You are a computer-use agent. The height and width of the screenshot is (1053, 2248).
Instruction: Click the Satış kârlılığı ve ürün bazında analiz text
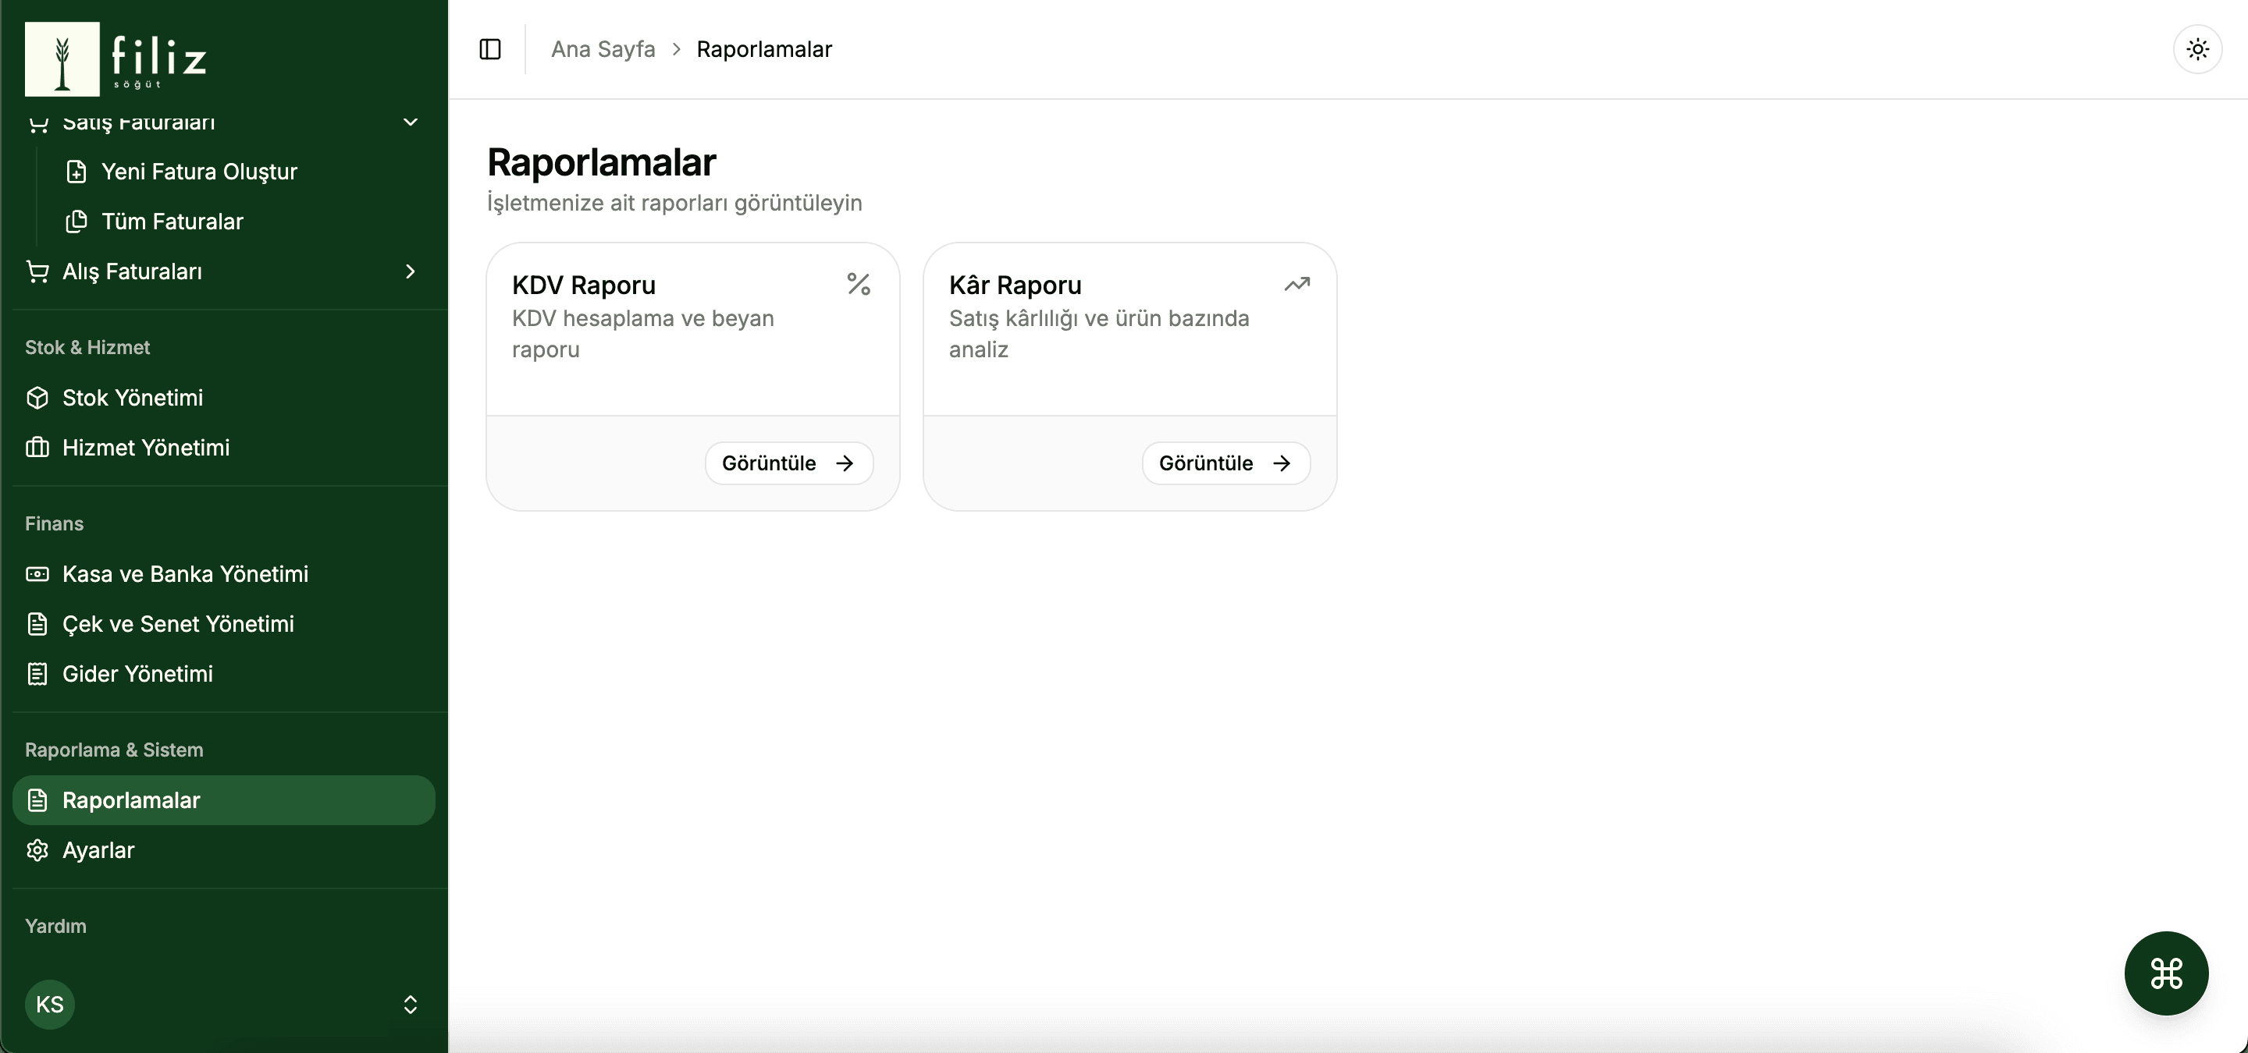[x=1099, y=334]
